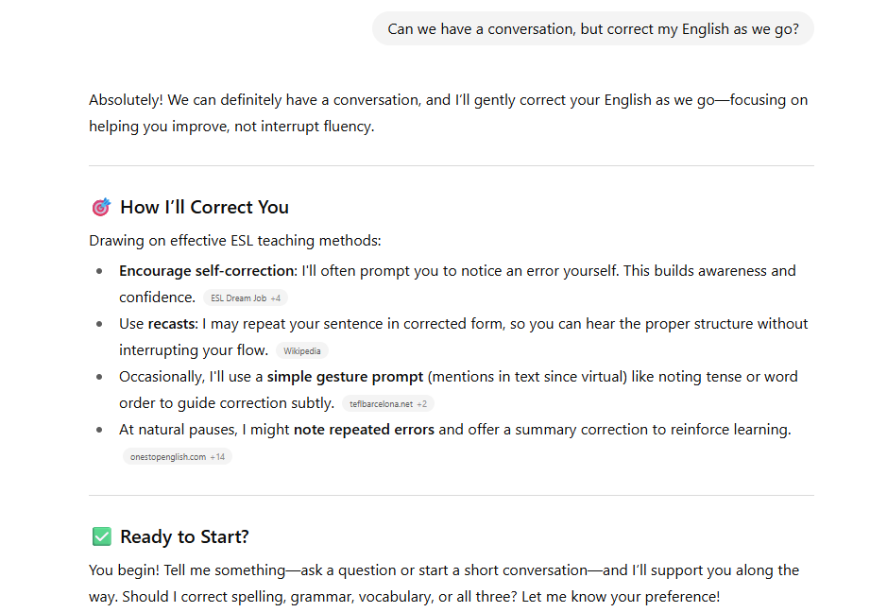The image size is (887, 612).
Task: Click the bold "simple gesture prompt" text
Action: pyautogui.click(x=345, y=377)
